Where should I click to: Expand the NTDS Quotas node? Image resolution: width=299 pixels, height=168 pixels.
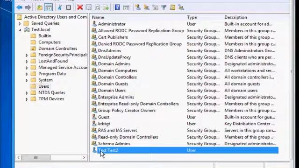pos(27,93)
